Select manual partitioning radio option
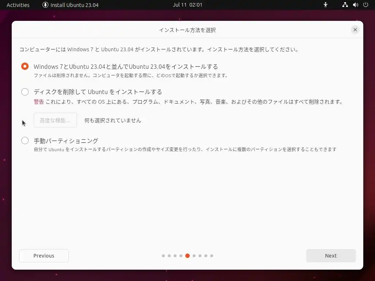 25,140
